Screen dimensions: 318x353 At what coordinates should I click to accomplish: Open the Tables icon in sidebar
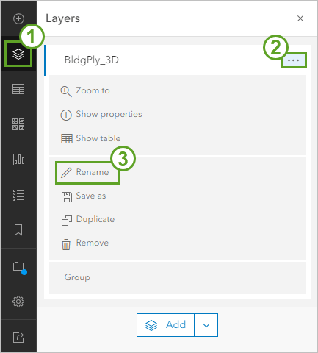[18, 89]
